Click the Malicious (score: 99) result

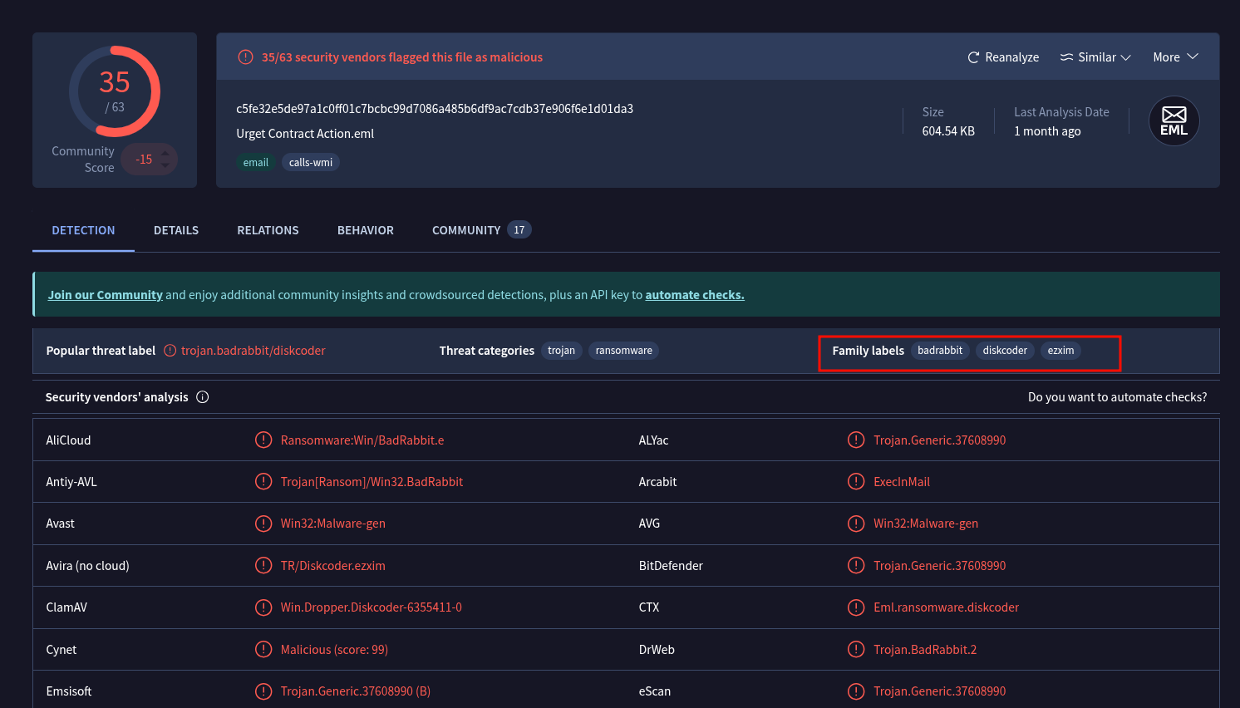334,650
